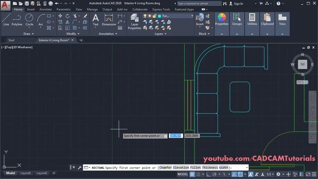Select the Polyline tool
Image resolution: width=318 pixels, height=179 pixels.
click(x=17, y=20)
